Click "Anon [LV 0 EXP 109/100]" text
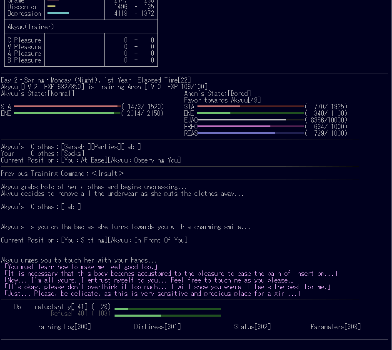Image resolution: width=392 pixels, height=350 pixels. (167, 87)
